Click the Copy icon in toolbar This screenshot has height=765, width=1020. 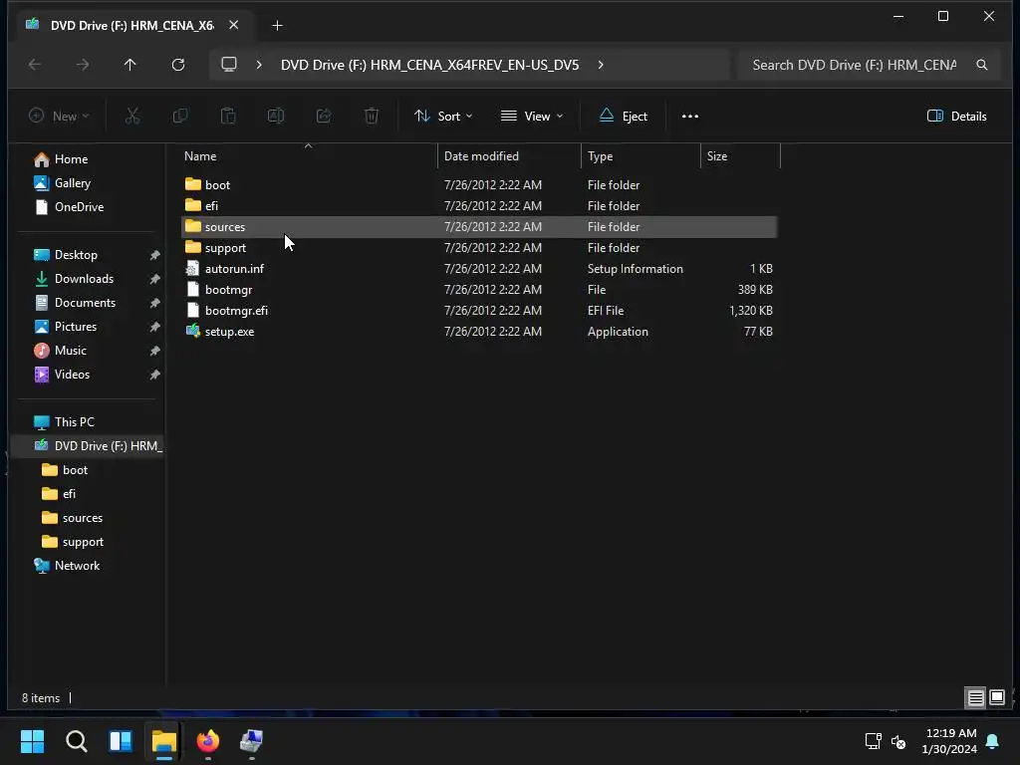pos(180,116)
